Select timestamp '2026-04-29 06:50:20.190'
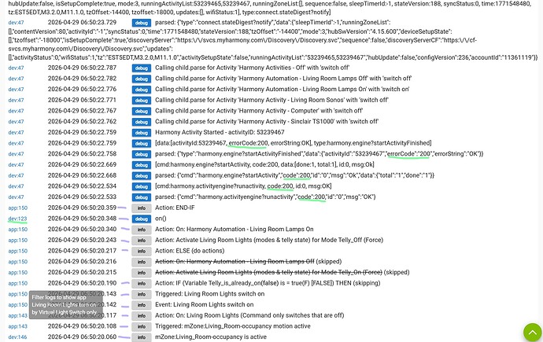The image size is (543, 342). tap(82, 283)
